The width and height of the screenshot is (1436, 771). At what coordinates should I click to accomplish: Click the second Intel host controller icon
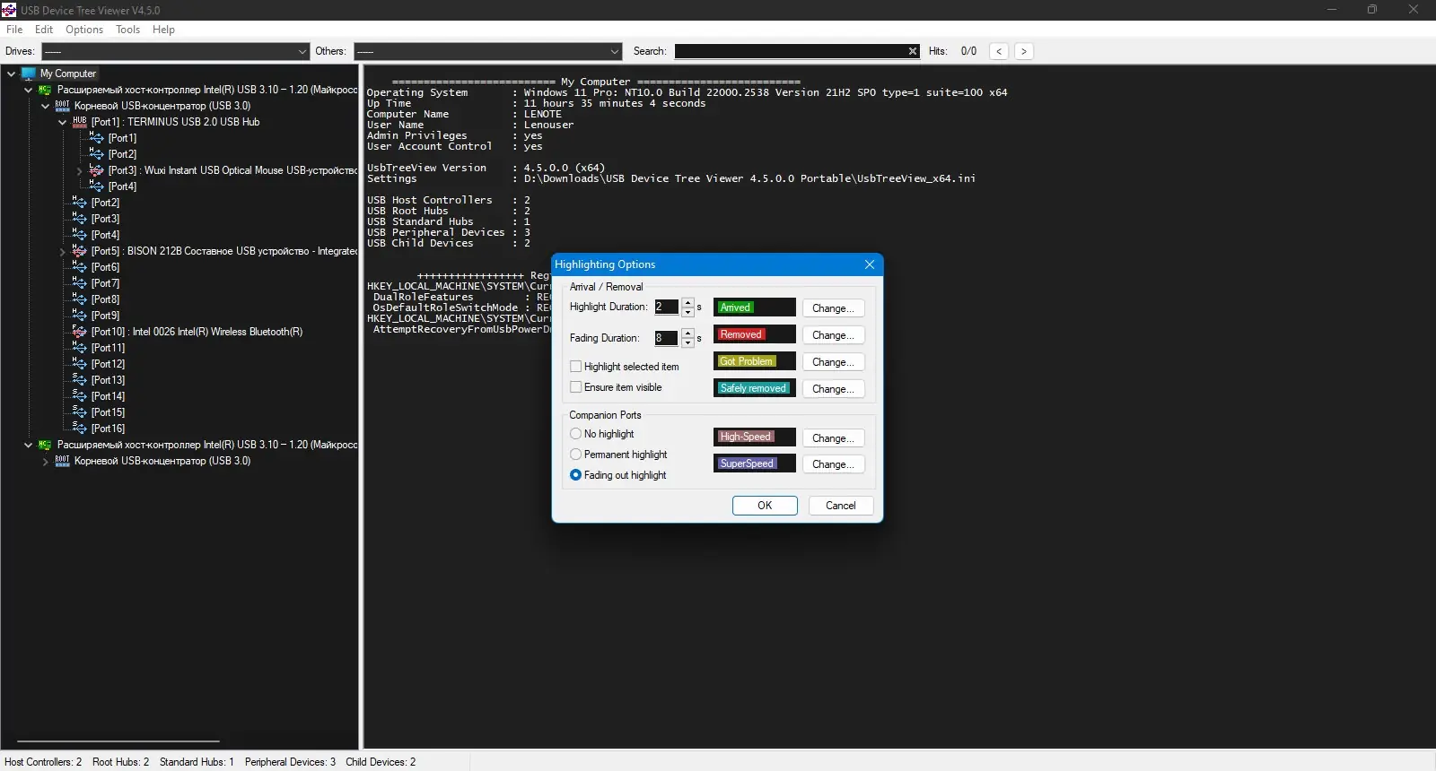[45, 445]
